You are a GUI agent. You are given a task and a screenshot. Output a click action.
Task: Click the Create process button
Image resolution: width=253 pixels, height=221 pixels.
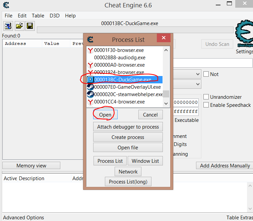point(128,137)
